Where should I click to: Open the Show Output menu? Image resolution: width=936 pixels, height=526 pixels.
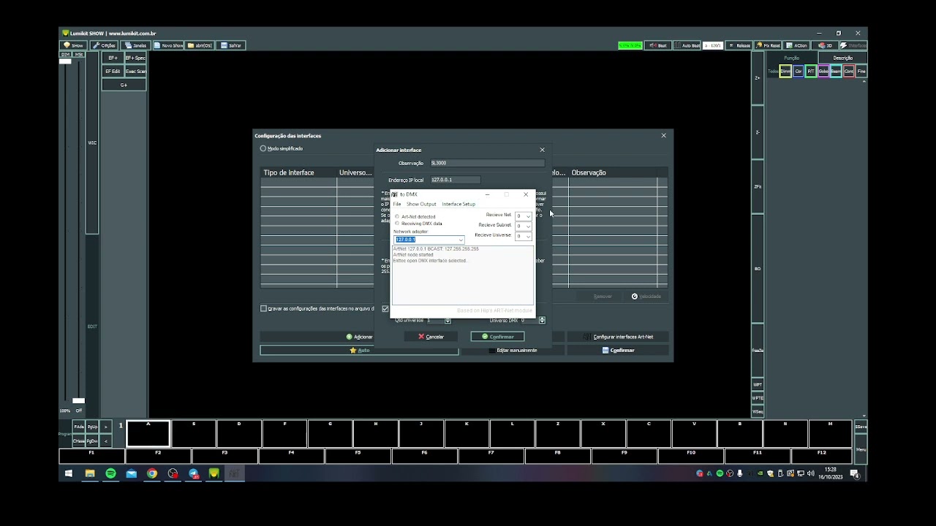[421, 205]
